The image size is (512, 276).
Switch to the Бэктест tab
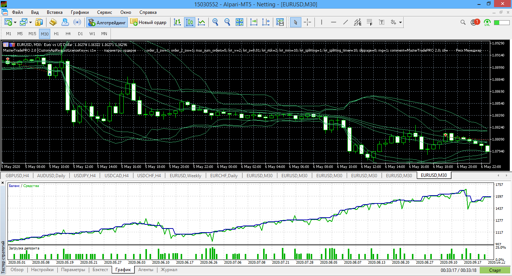pyautogui.click(x=100, y=270)
